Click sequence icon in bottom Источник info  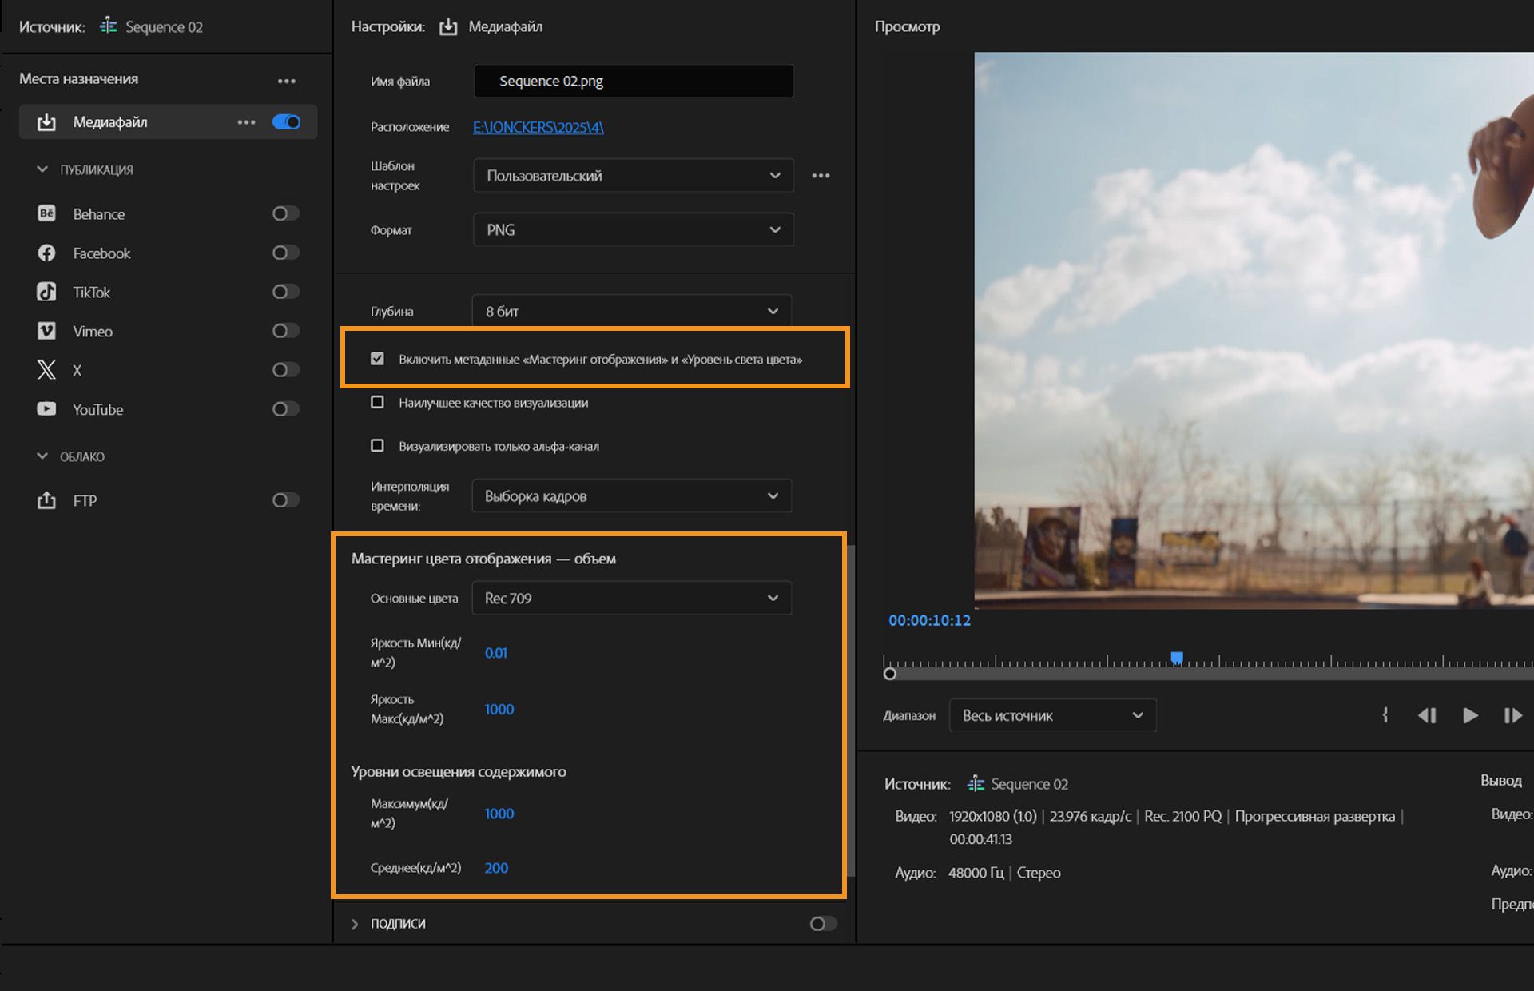976,784
